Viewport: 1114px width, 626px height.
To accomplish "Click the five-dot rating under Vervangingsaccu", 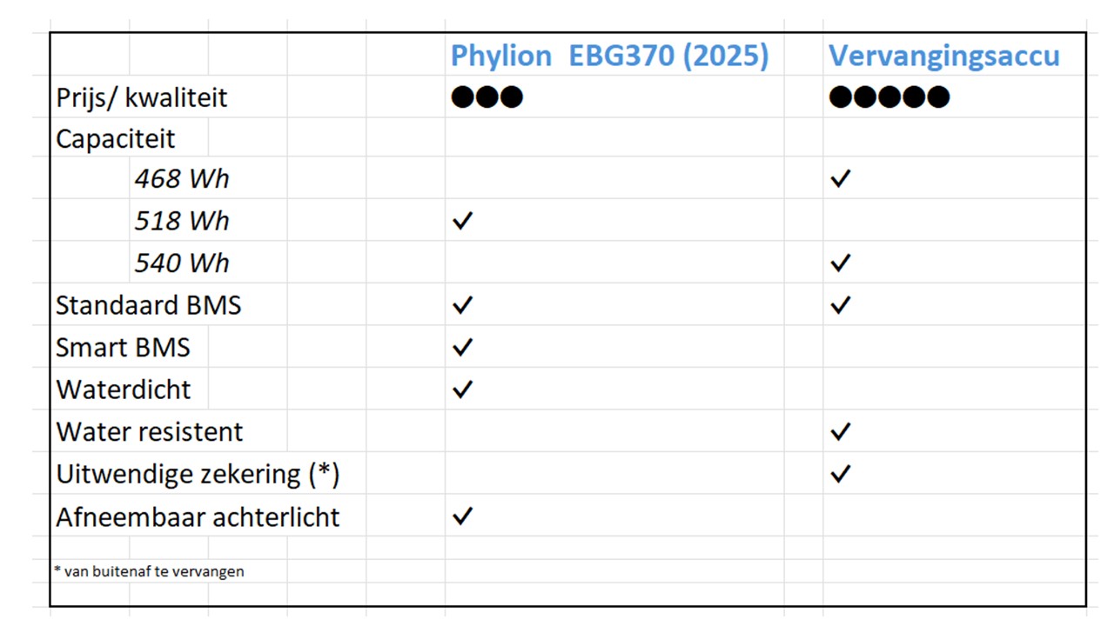I will point(889,97).
